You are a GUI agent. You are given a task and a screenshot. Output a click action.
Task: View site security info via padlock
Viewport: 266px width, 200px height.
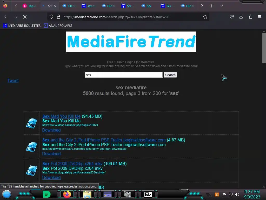[59, 17]
